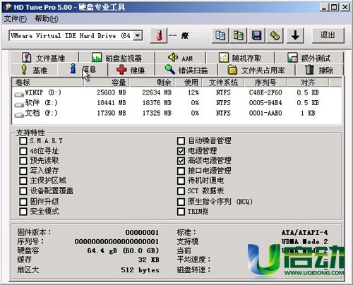The width and height of the screenshot is (353, 285).
Task: Select the WINXP (D:) drive icon
Action: click(19, 95)
